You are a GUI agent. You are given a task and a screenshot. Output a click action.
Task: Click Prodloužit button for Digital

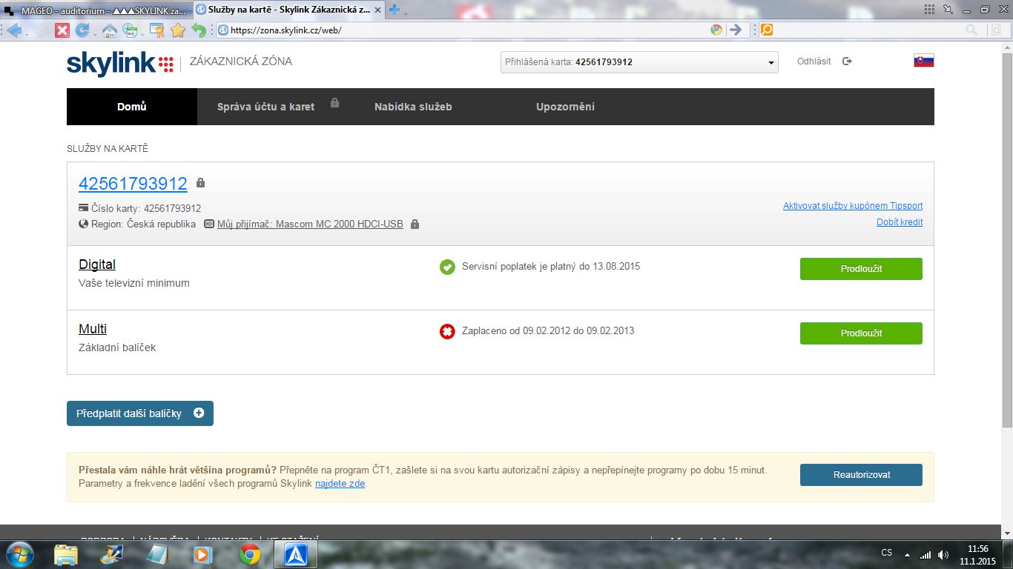click(x=861, y=269)
